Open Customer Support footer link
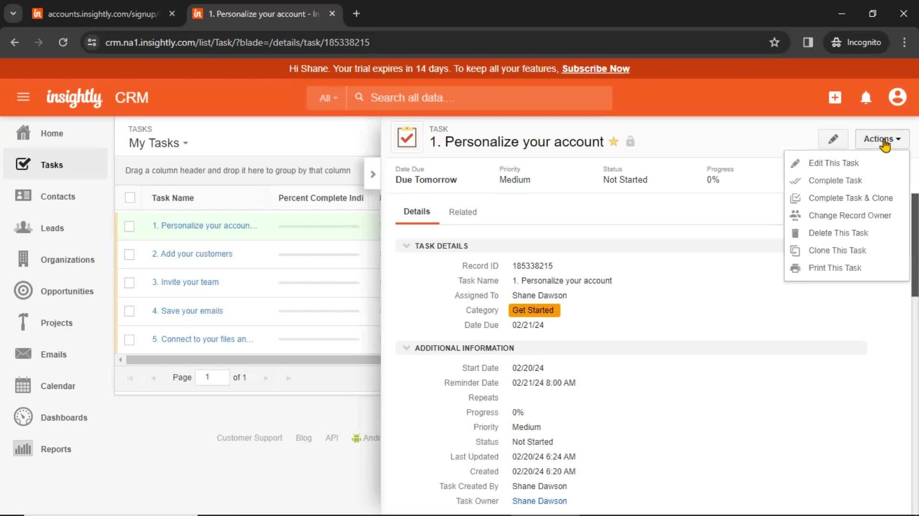This screenshot has width=919, height=516. pyautogui.click(x=249, y=438)
